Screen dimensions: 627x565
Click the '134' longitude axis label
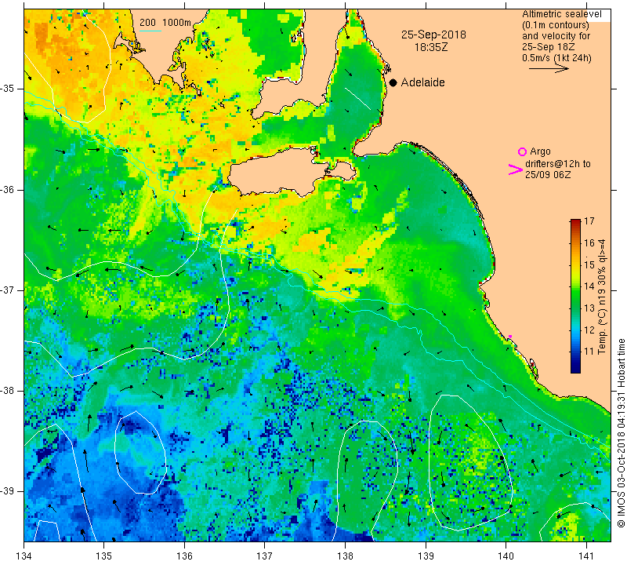(x=24, y=556)
